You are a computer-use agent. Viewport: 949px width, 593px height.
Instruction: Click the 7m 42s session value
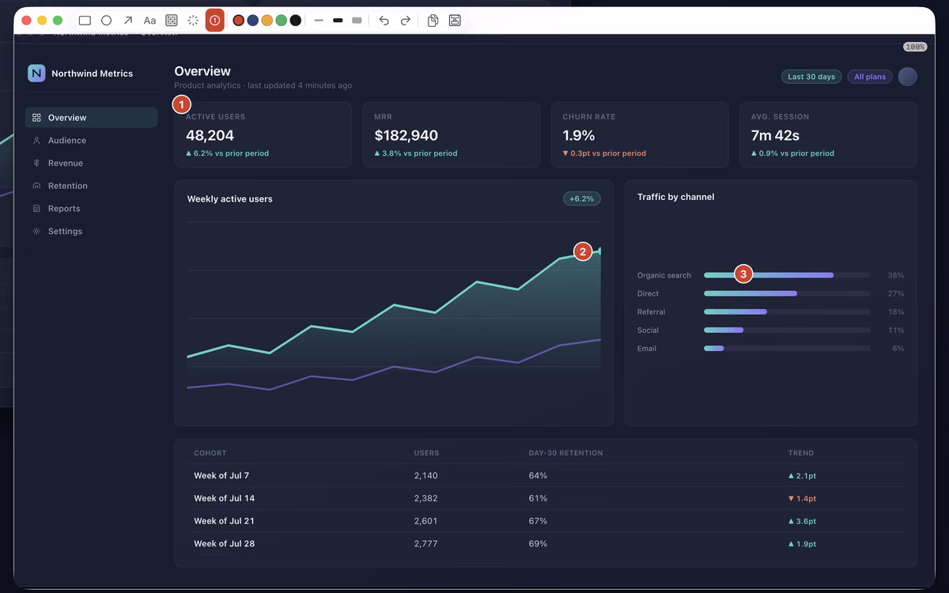(775, 135)
